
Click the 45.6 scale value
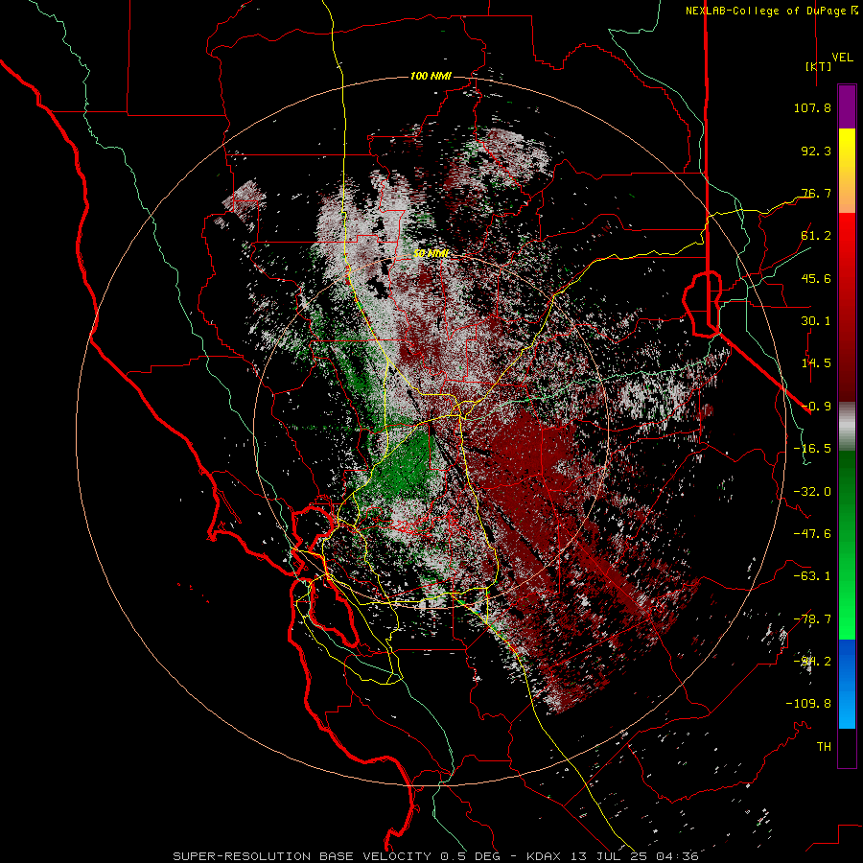pos(816,278)
